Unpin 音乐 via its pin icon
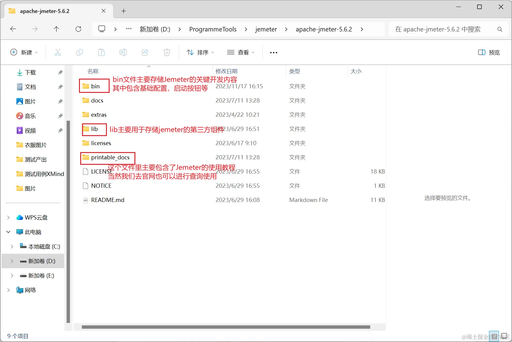The image size is (512, 342). tap(60, 116)
